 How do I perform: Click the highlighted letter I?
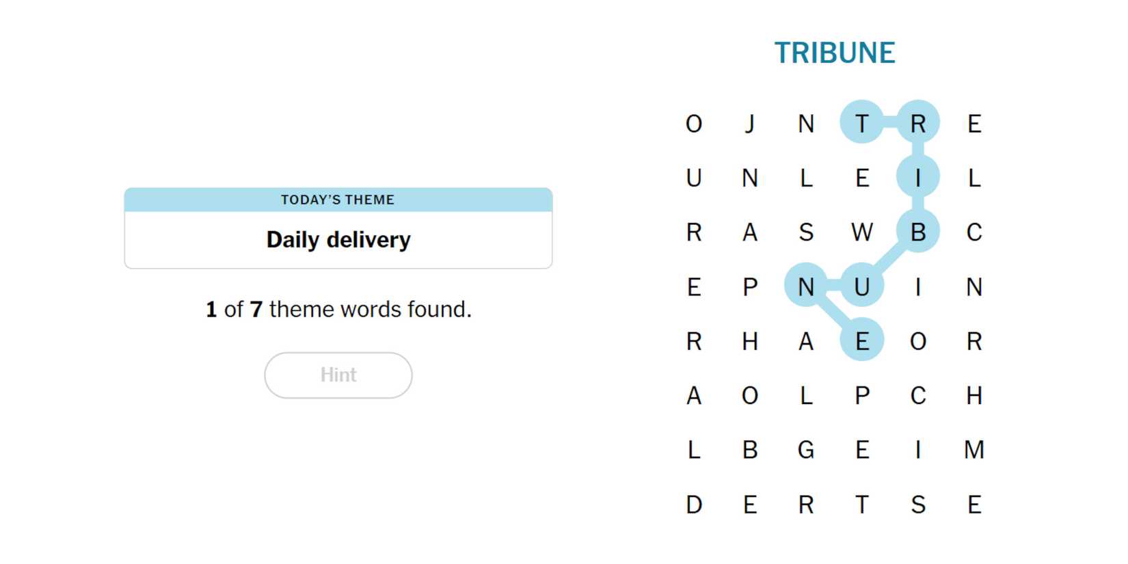918,178
